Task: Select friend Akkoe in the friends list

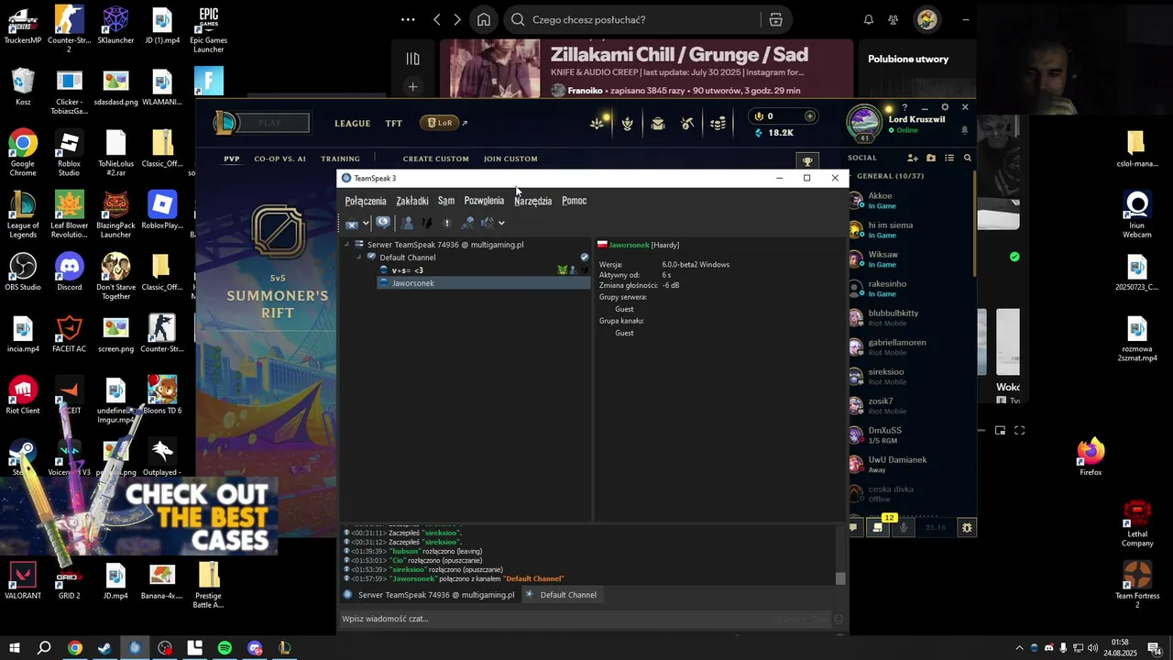Action: point(911,201)
